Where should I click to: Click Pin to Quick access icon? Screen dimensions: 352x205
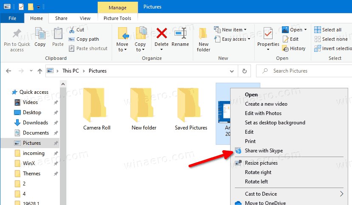(17, 34)
